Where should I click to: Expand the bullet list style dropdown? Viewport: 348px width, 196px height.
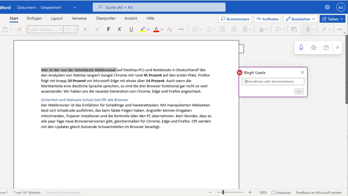tap(201, 29)
